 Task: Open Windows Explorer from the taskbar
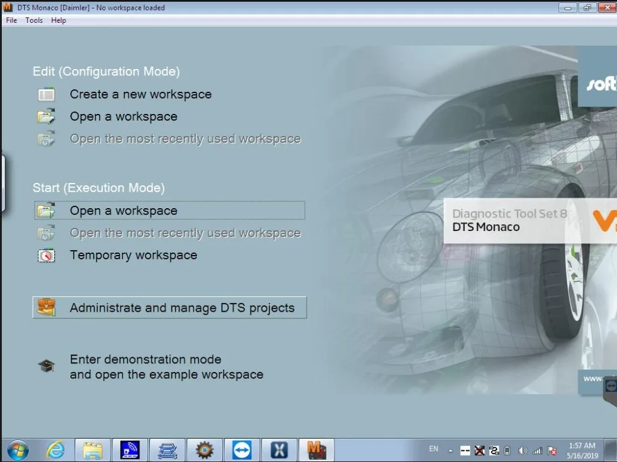tap(93, 450)
